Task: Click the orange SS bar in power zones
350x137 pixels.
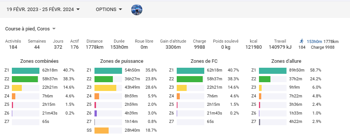Action: (102, 131)
